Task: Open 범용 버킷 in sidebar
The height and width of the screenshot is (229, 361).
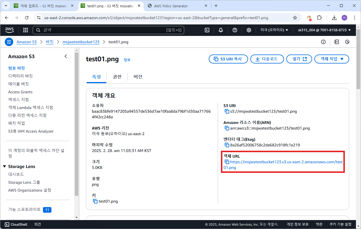Action: pos(17,68)
